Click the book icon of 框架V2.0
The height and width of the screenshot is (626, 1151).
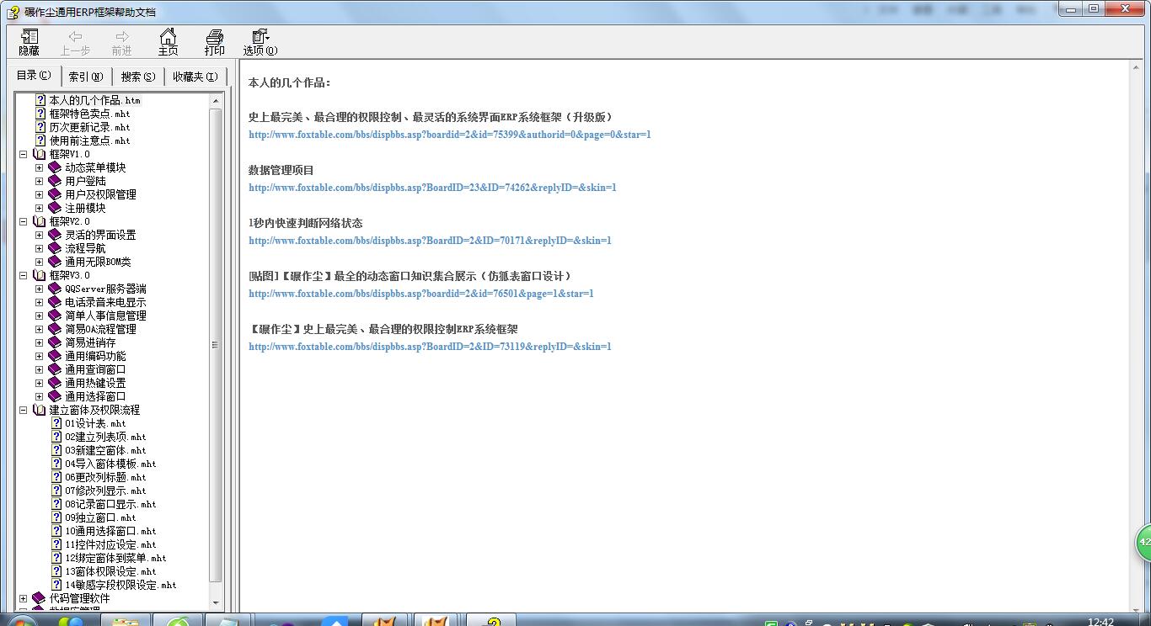tap(40, 221)
